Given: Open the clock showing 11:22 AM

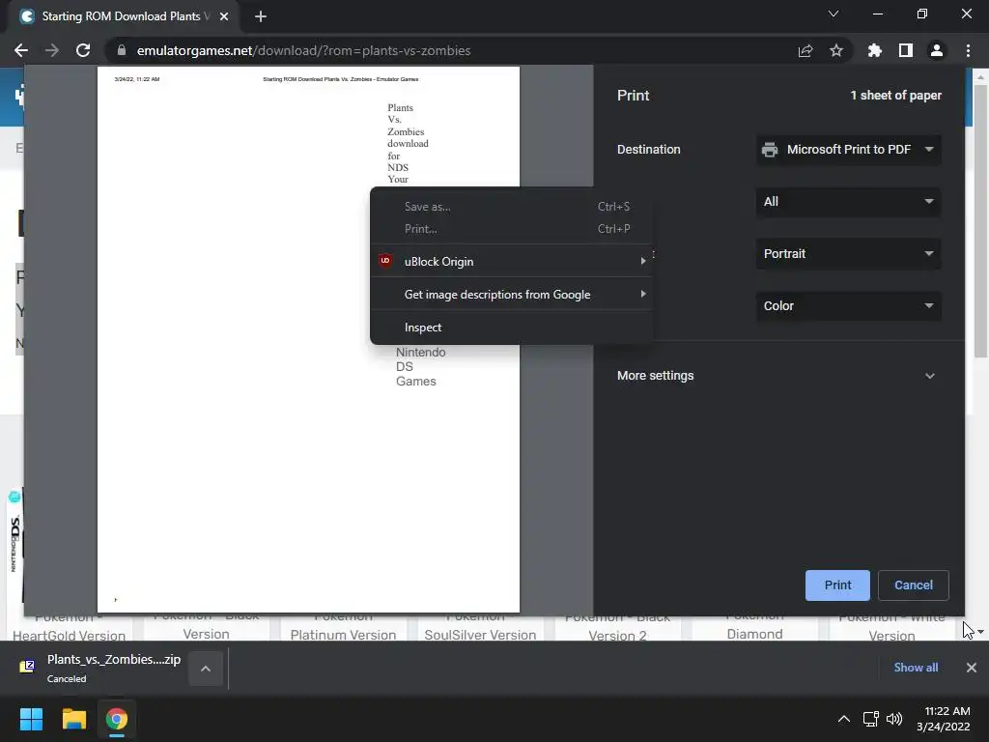Looking at the screenshot, I should 943,719.
